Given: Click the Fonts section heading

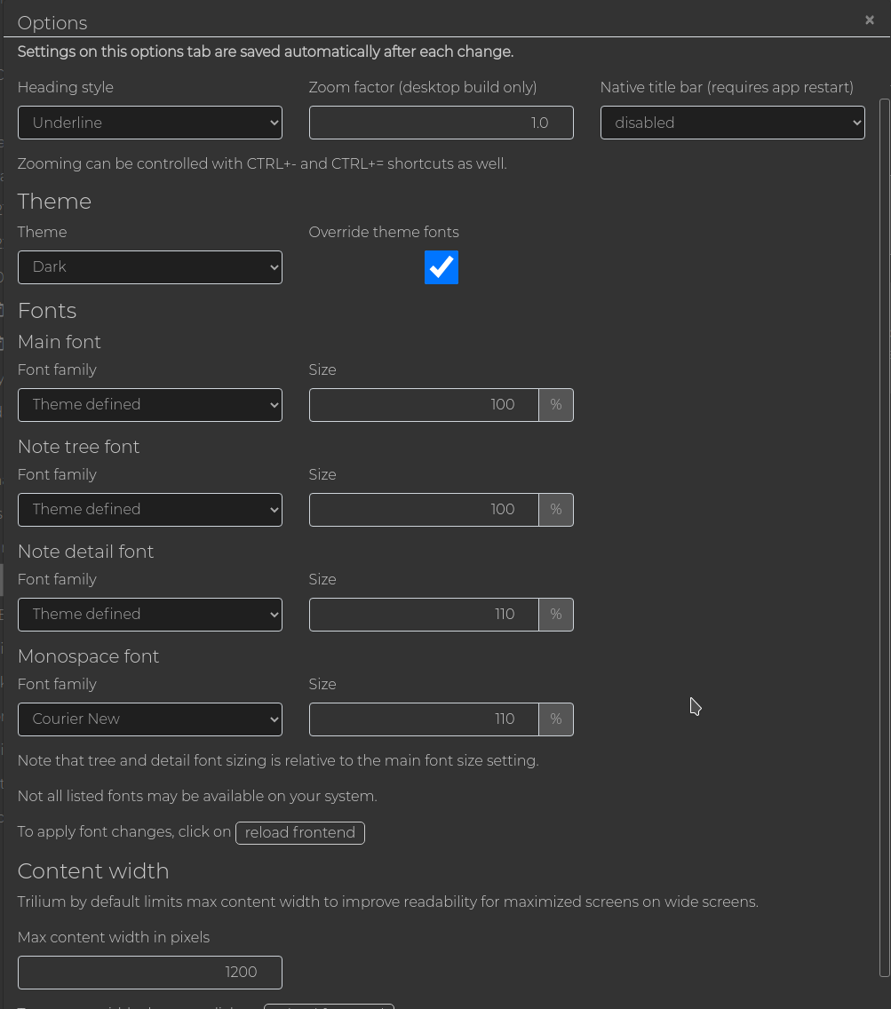Looking at the screenshot, I should click(47, 311).
